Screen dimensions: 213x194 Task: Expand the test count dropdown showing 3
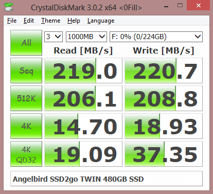(54, 37)
